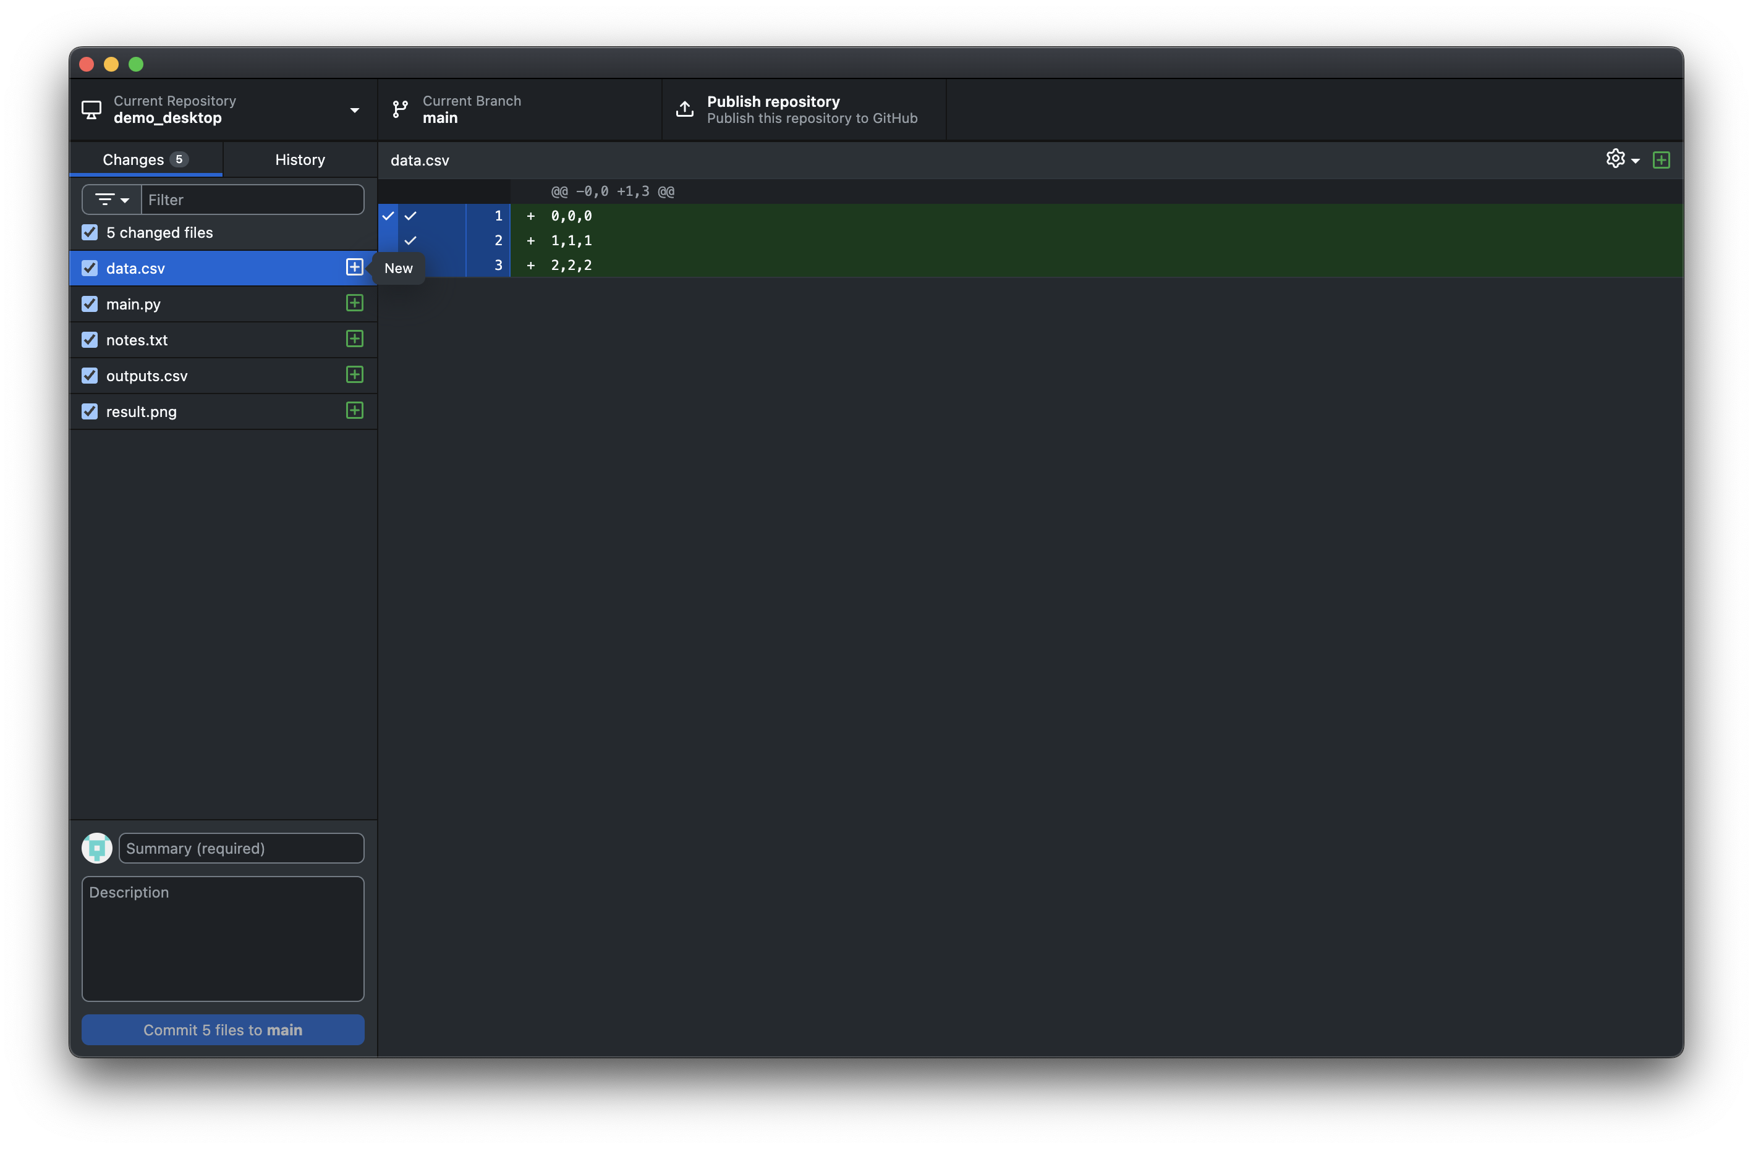Viewport: 1753px width, 1149px height.
Task: Click the new-file status icon for main.py
Action: coord(354,303)
